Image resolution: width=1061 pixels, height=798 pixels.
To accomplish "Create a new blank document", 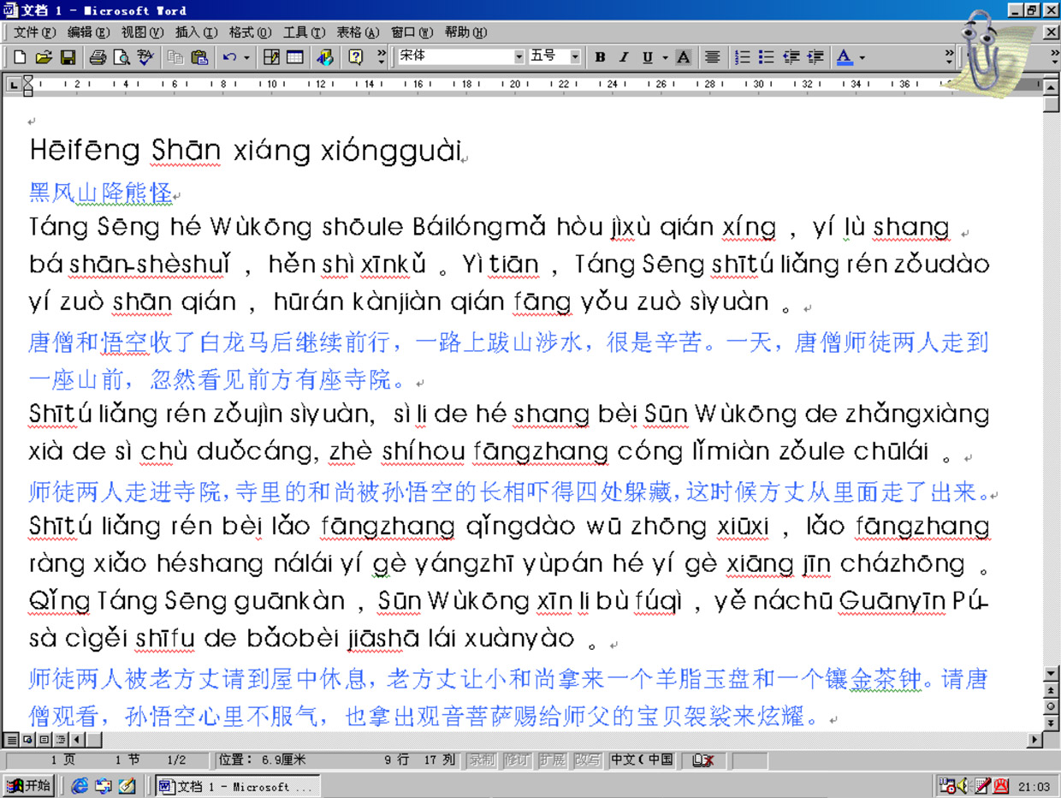I will [21, 57].
